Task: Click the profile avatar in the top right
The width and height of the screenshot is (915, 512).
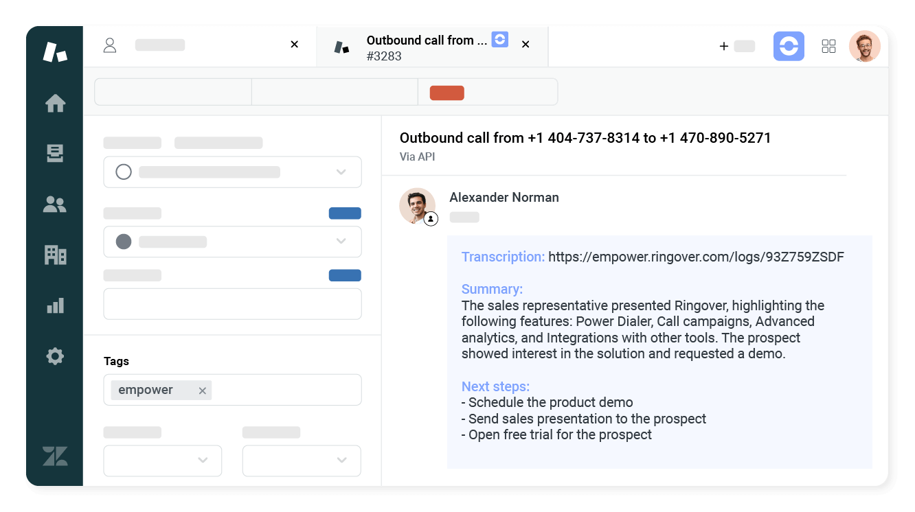Action: (865, 46)
